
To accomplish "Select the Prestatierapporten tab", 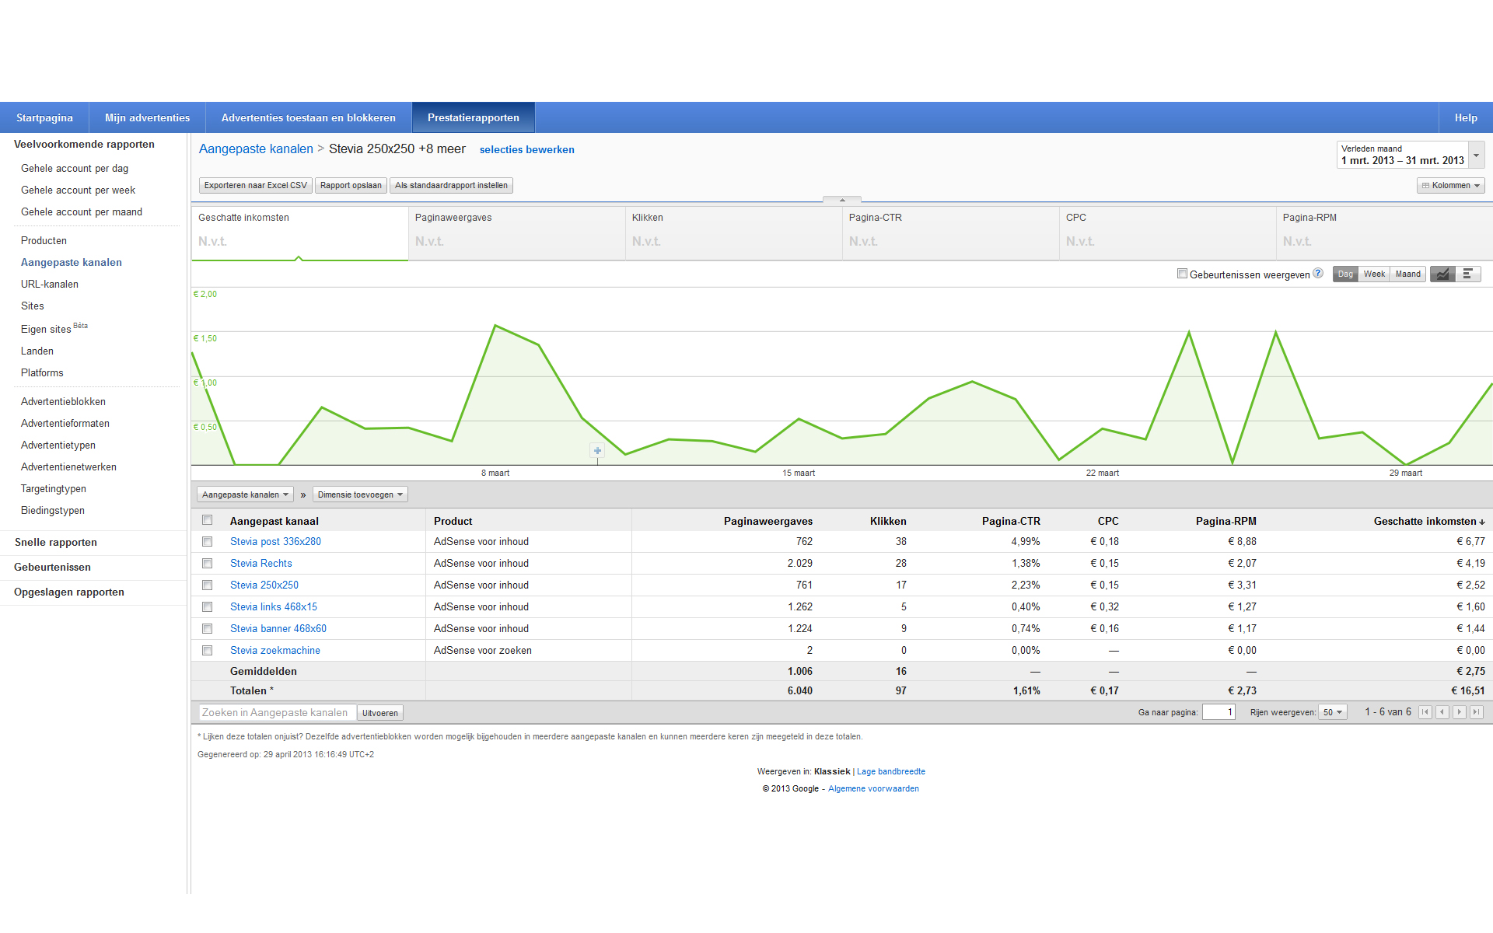I will coord(474,117).
